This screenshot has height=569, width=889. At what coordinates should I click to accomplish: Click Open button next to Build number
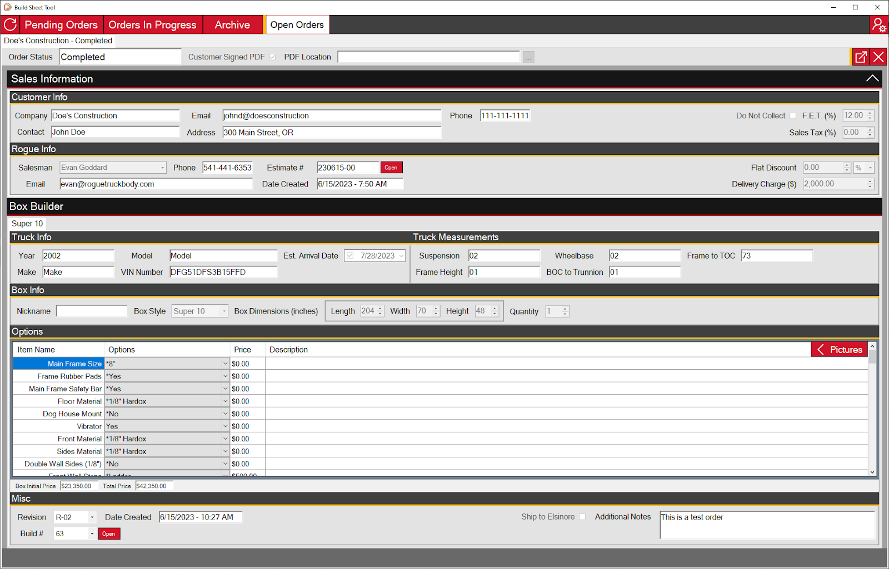(x=109, y=534)
